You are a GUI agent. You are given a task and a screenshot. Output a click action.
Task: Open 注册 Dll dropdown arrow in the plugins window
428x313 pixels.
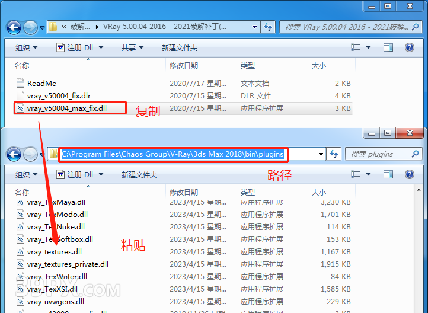101,175
